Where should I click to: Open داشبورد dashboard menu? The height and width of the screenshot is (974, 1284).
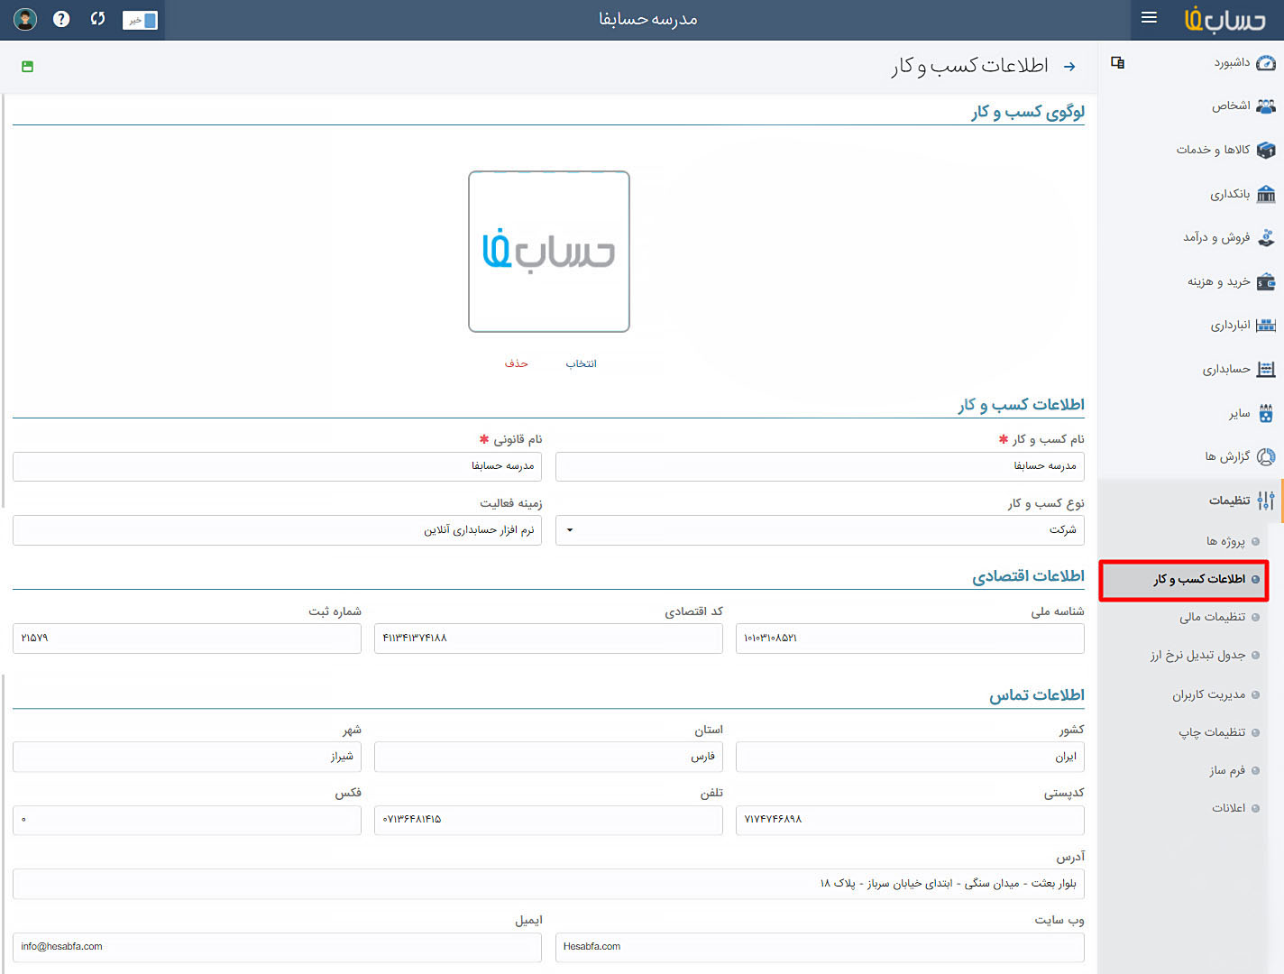(x=1244, y=62)
